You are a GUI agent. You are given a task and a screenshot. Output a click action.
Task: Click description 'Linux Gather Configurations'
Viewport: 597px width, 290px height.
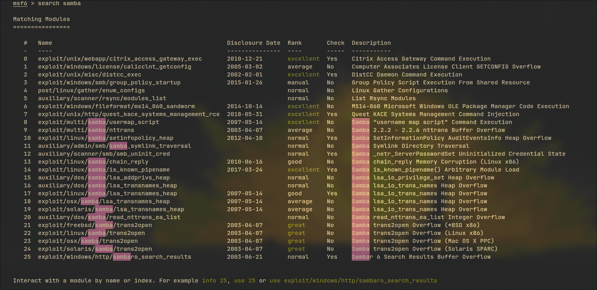pos(400,90)
